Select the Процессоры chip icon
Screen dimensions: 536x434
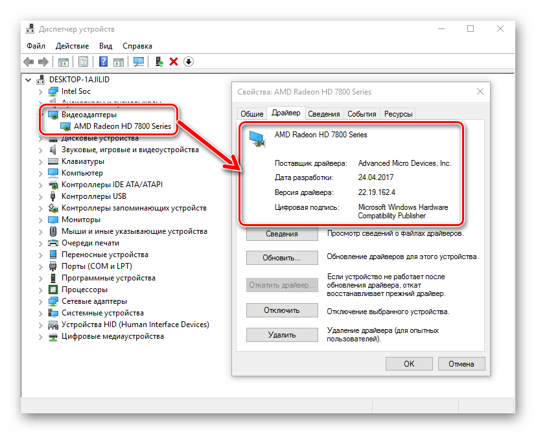pyautogui.click(x=53, y=290)
